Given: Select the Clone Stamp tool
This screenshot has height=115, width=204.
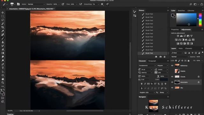Looking at the screenshot, I should (x=3, y=42).
